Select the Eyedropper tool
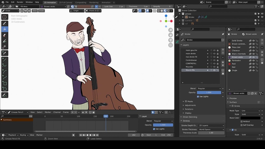Image resolution: width=265 pixels, height=149 pixels. tap(5, 53)
